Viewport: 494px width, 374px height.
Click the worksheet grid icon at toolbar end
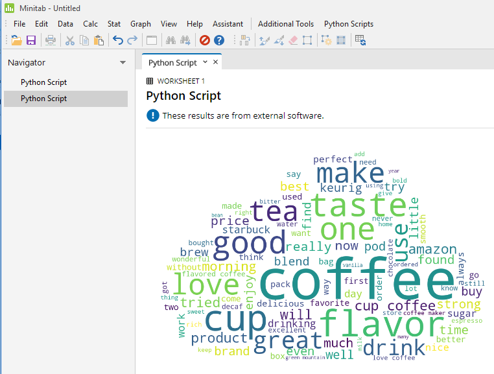click(x=360, y=40)
